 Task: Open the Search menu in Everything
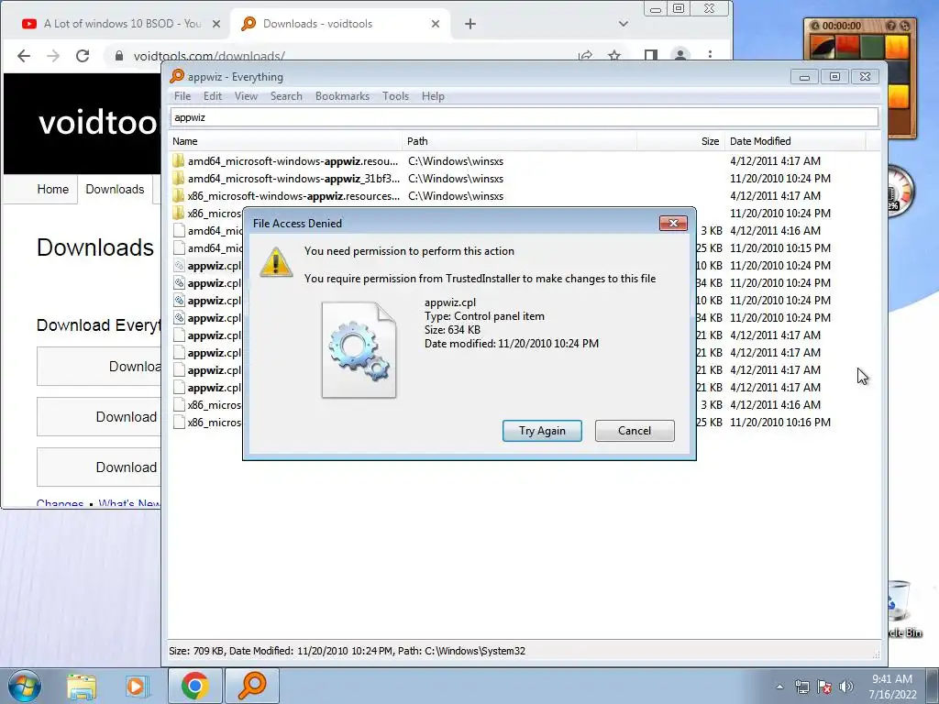pos(286,96)
